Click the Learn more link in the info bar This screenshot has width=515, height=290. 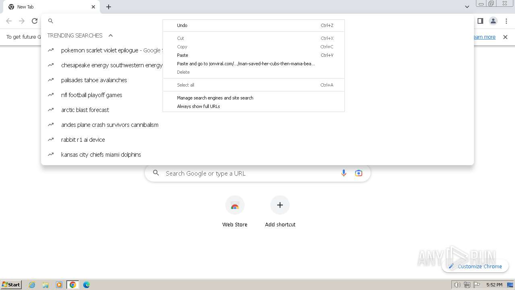click(484, 37)
